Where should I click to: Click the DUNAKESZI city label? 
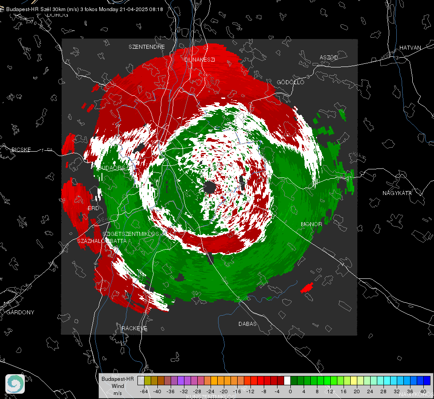pos(199,60)
